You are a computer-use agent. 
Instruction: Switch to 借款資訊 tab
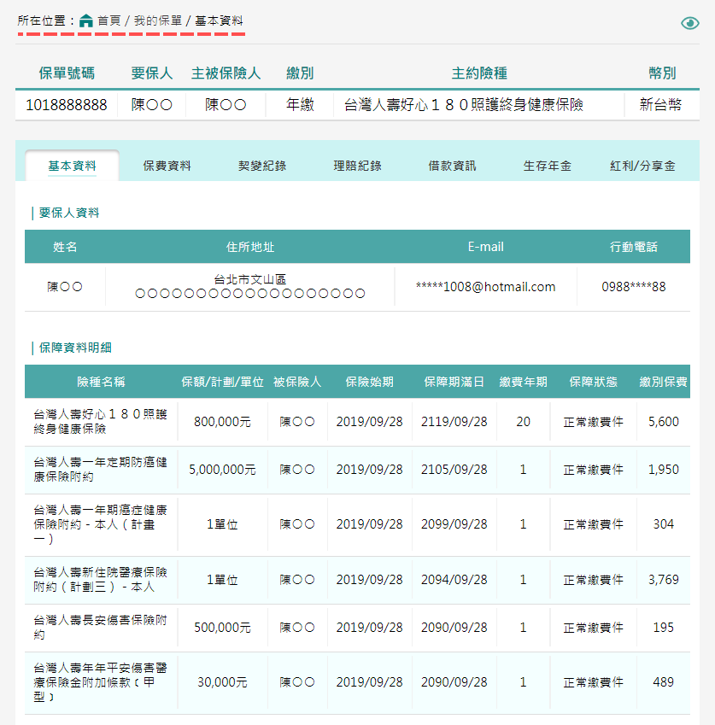pyautogui.click(x=452, y=166)
